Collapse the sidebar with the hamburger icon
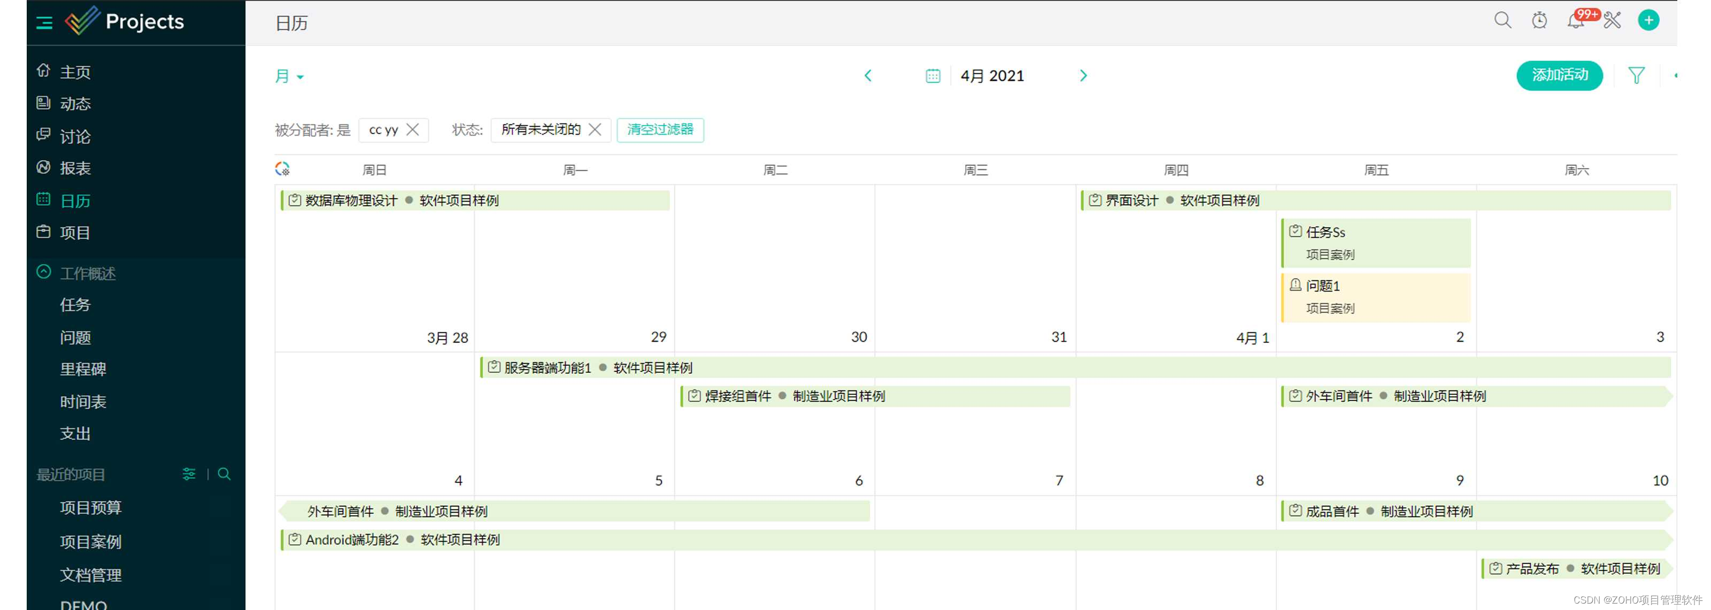This screenshot has width=1711, height=610. (x=44, y=22)
